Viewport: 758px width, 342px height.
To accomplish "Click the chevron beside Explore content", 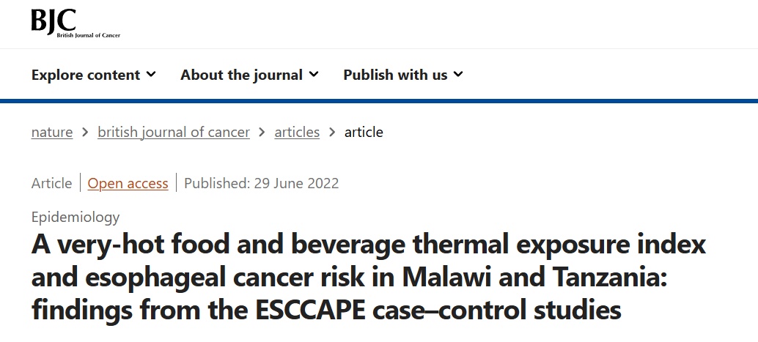I will [151, 74].
